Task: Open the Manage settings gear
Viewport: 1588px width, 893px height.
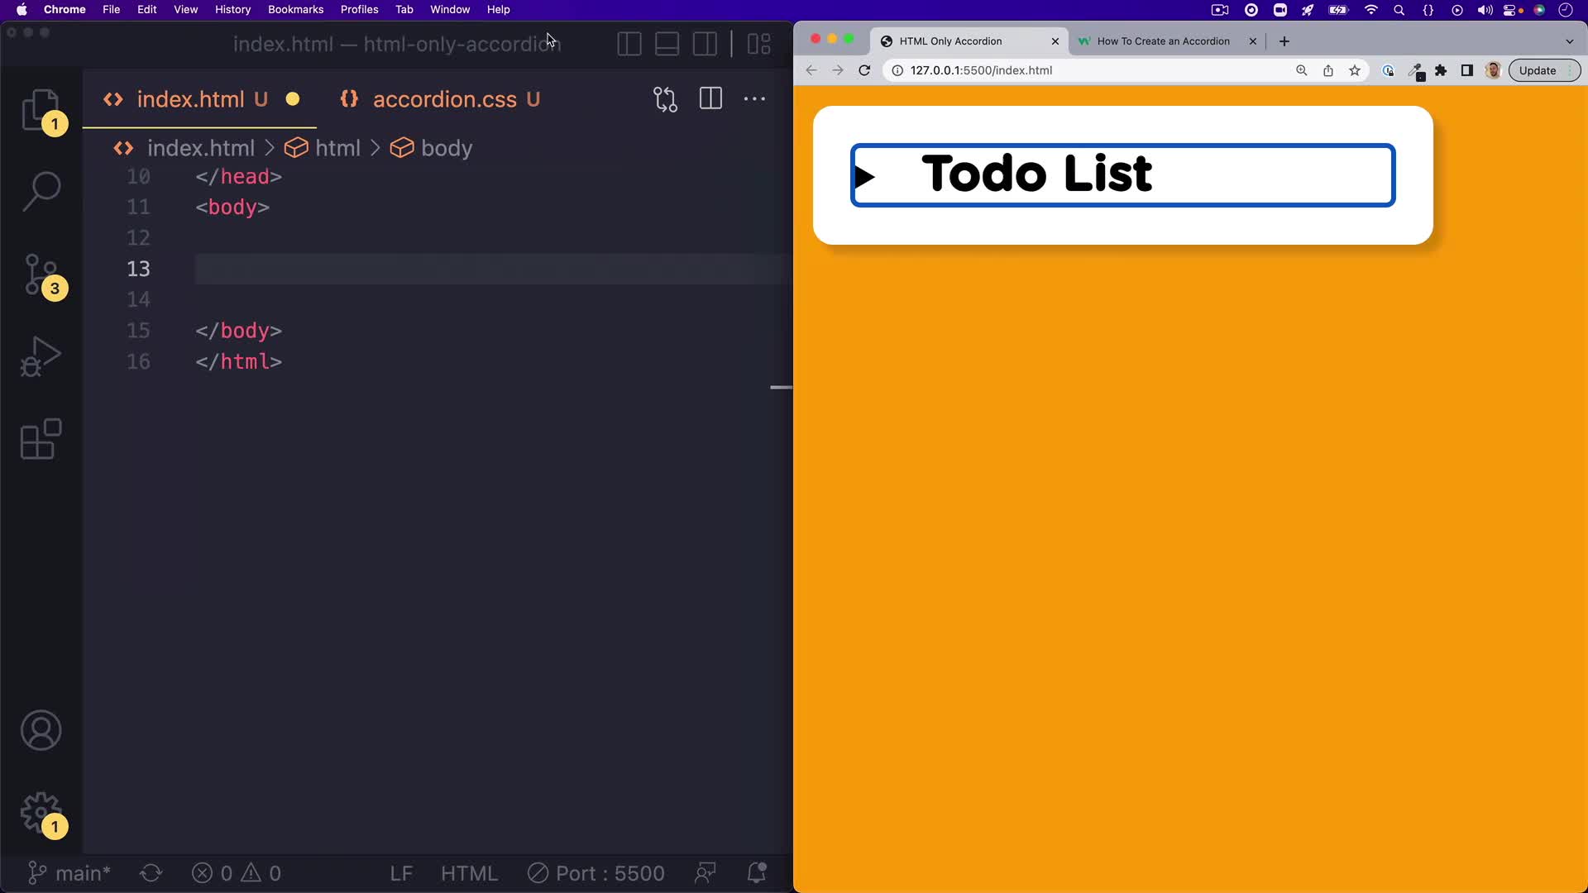Action: click(42, 814)
